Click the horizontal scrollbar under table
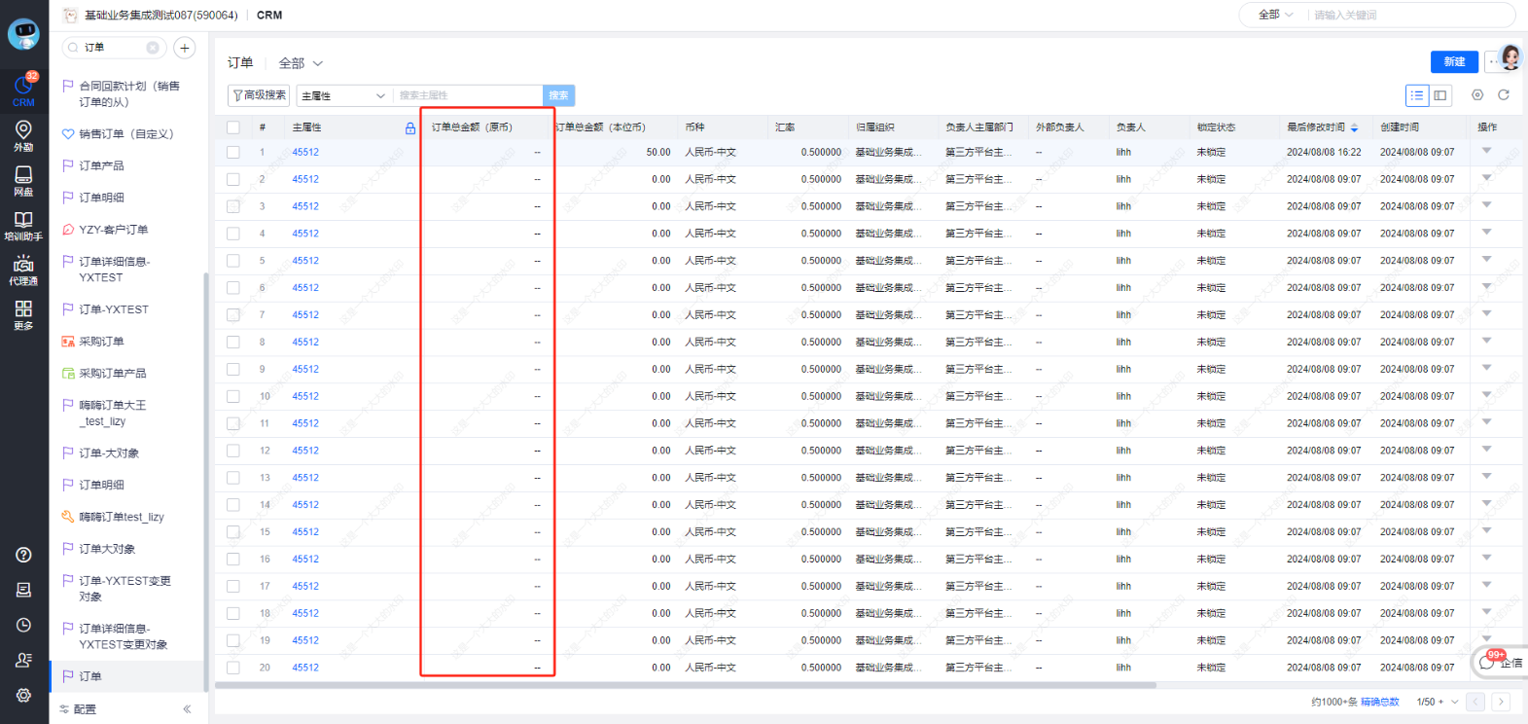1528x724 pixels. pyautogui.click(x=685, y=685)
